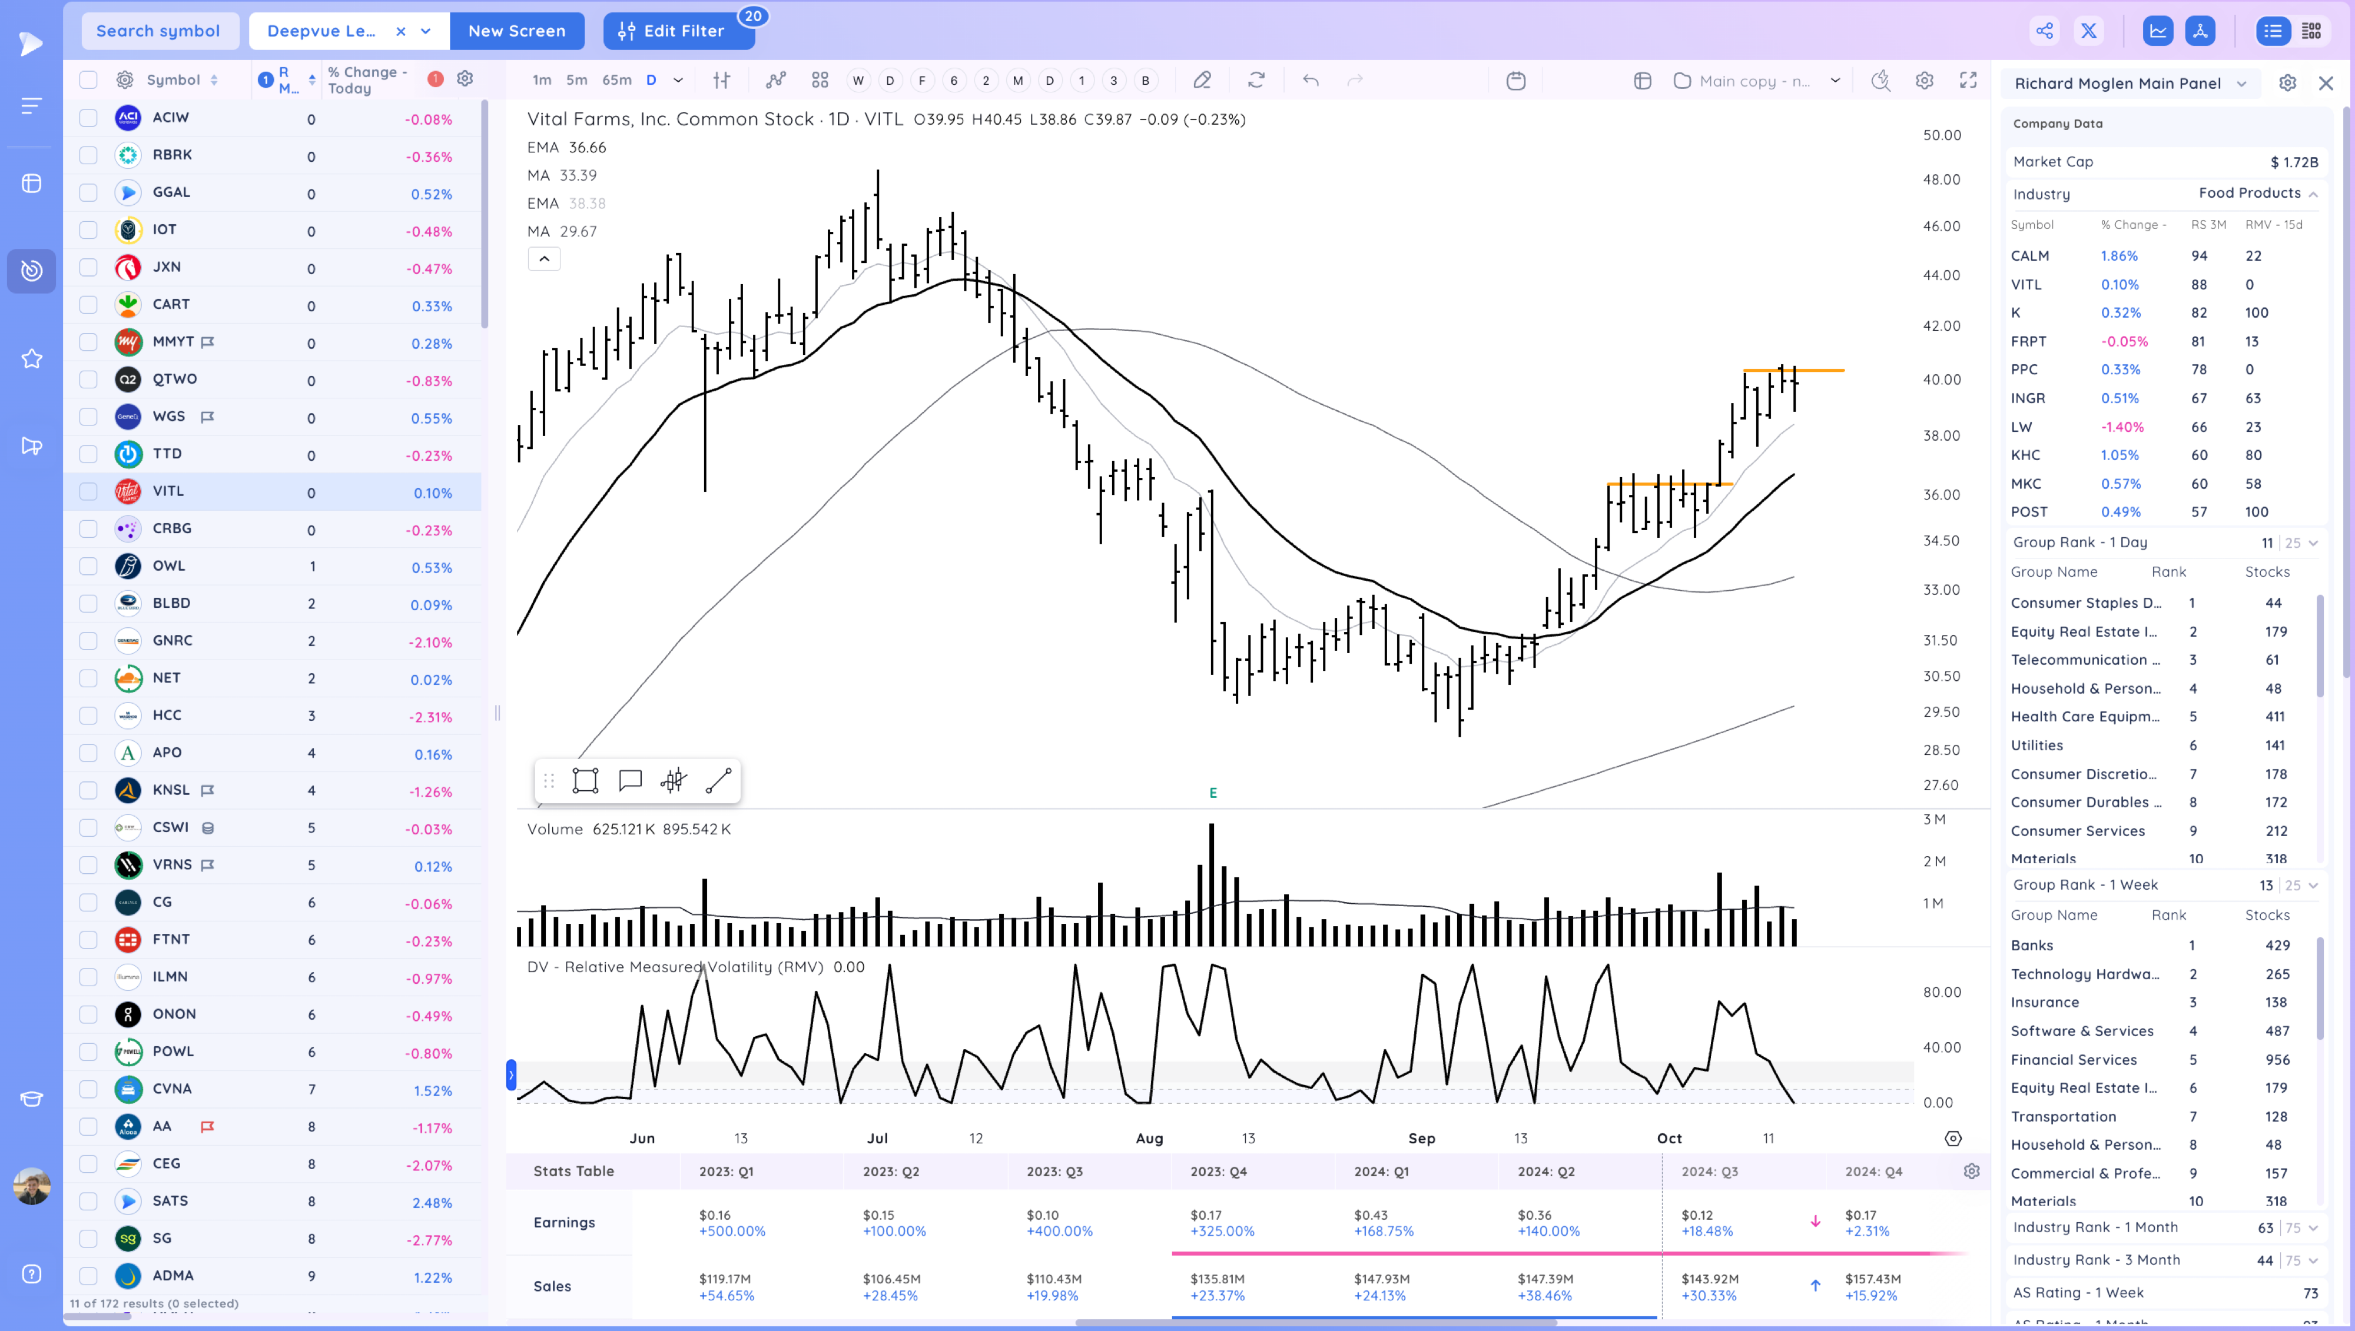This screenshot has width=2355, height=1331.
Task: Open the multi-chart grid layout icon
Action: click(x=820, y=81)
